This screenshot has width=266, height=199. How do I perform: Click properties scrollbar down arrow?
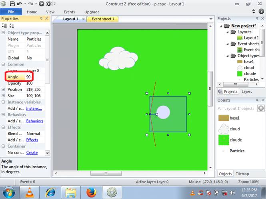(47, 153)
